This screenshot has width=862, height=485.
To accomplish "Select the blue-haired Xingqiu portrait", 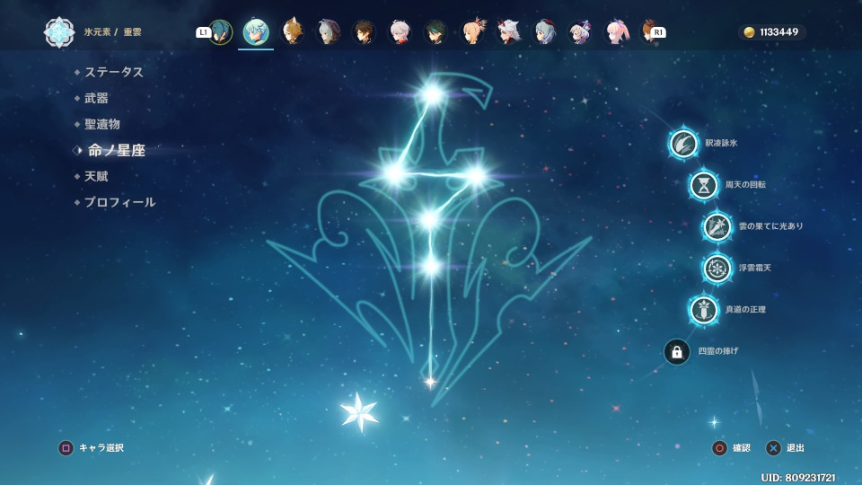I will pos(221,32).
